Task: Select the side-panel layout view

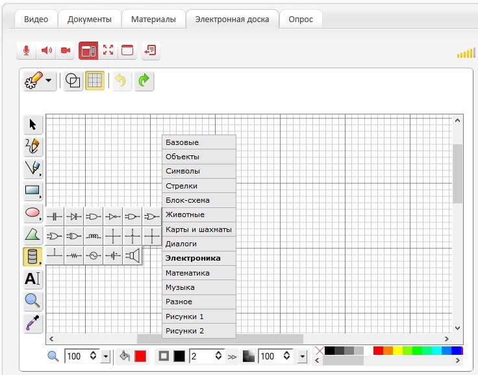Action: click(88, 50)
